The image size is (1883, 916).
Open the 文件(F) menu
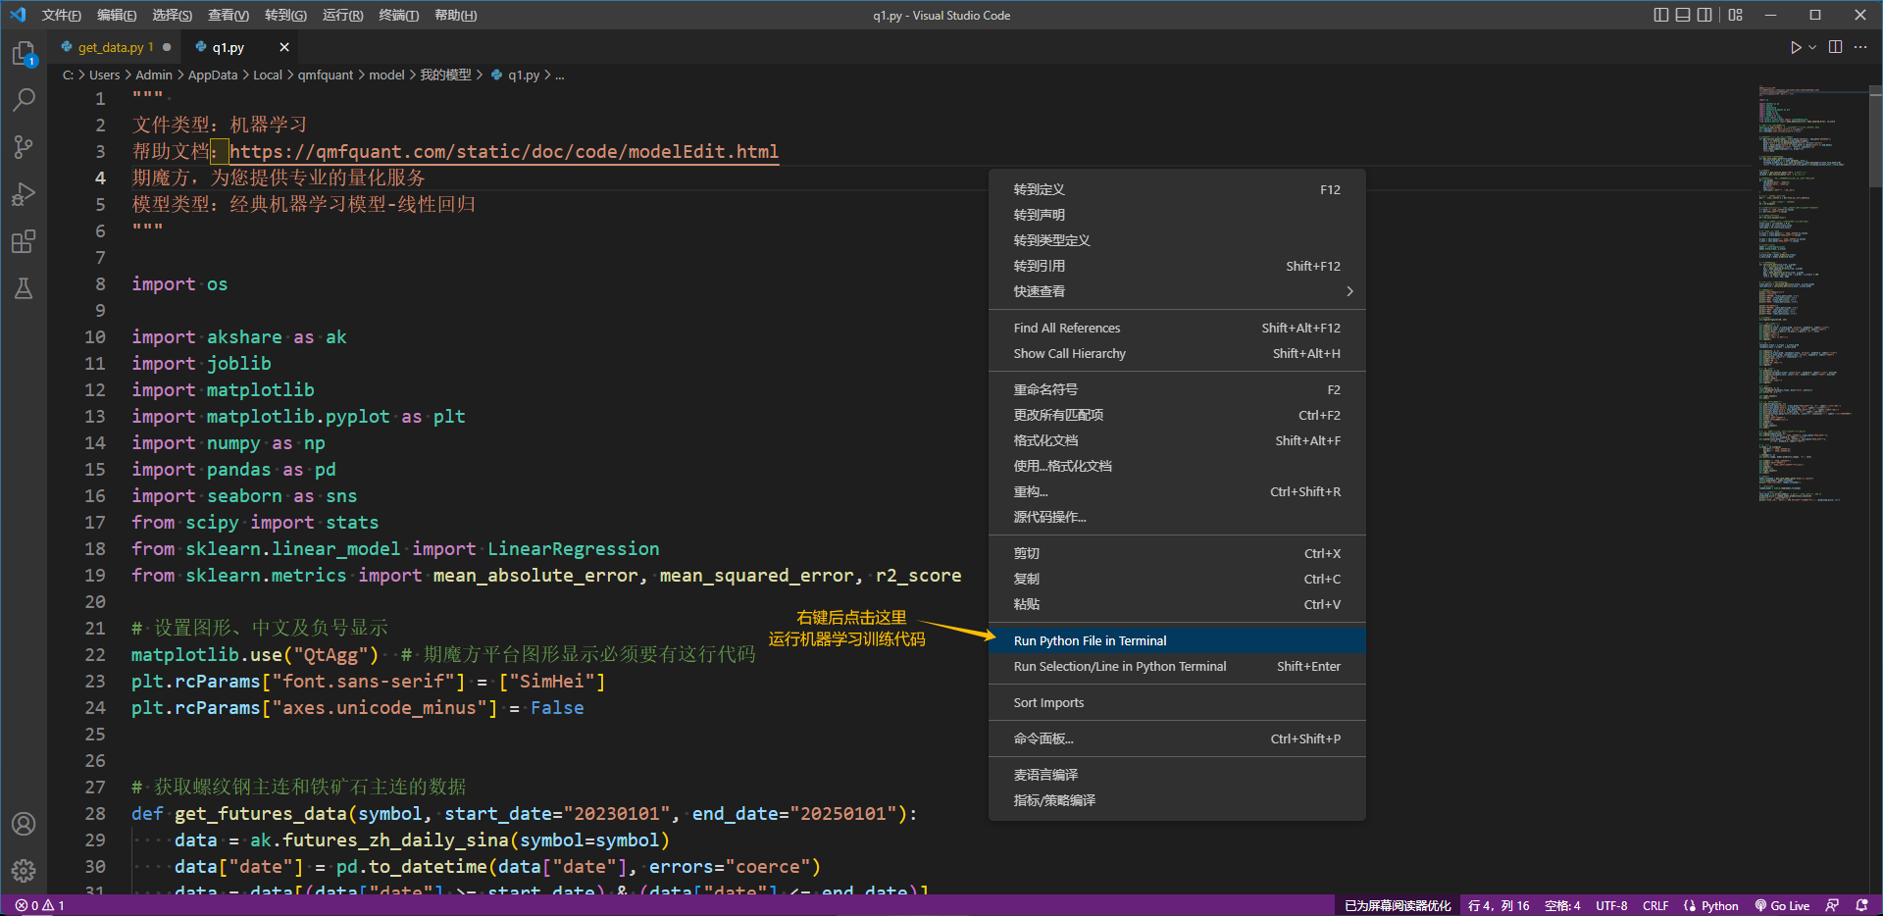[62, 15]
